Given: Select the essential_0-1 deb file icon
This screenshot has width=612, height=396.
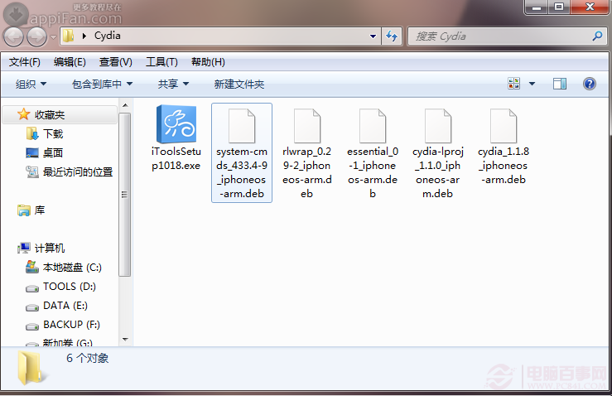Looking at the screenshot, I should [373, 126].
